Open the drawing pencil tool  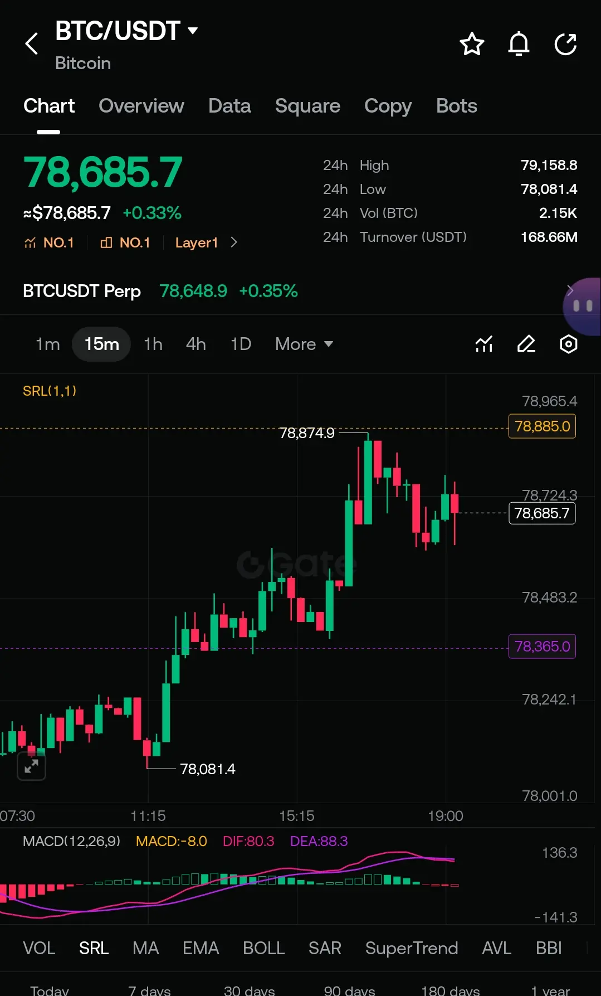pos(526,344)
